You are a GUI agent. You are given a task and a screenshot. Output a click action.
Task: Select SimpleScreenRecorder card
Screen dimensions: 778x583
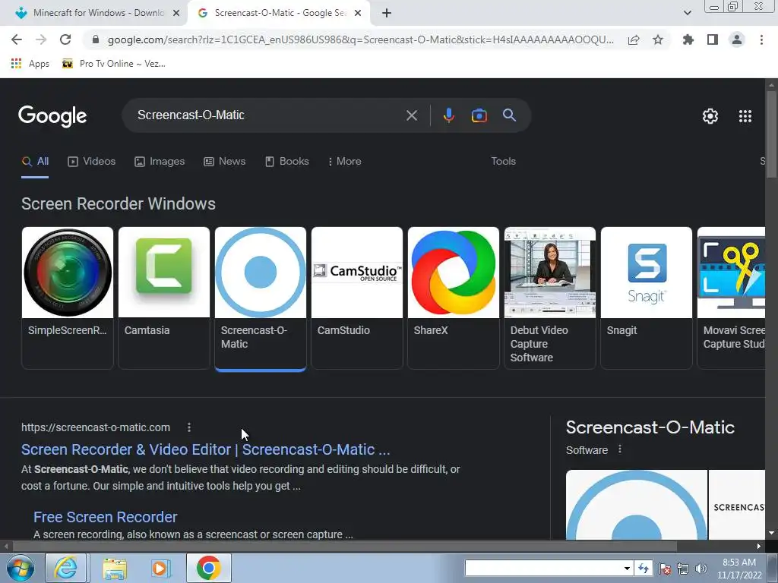pyautogui.click(x=68, y=298)
